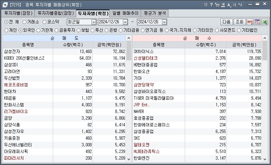The height and width of the screenshot is (165, 271).
Task: Click the 가 font icon
Action: point(234,5)
